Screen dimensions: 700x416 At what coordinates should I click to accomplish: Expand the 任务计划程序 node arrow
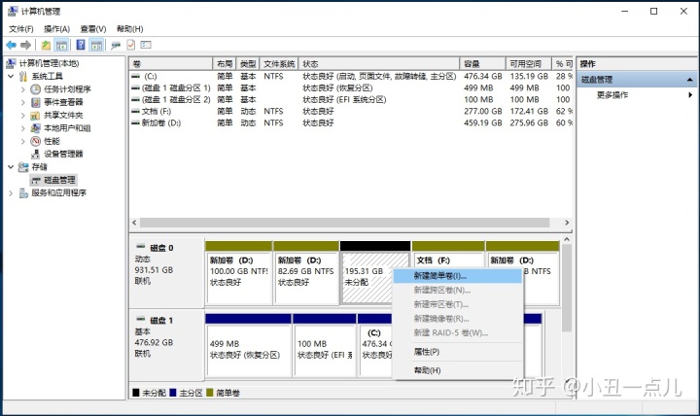click(x=23, y=89)
